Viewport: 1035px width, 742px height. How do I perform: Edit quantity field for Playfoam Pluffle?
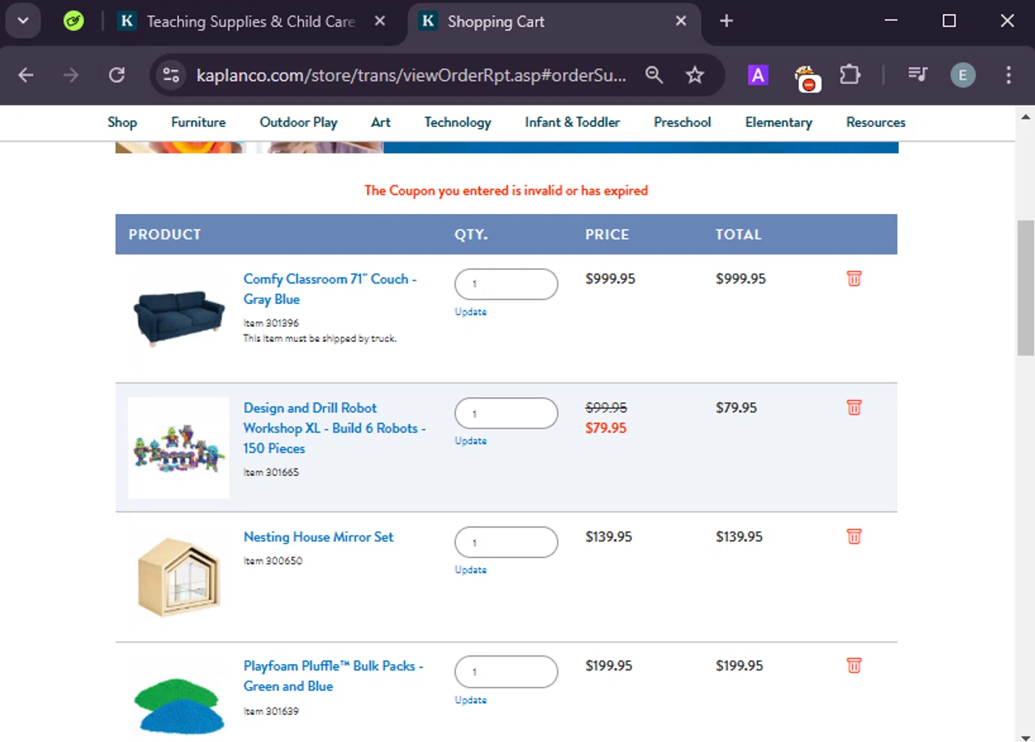(506, 671)
